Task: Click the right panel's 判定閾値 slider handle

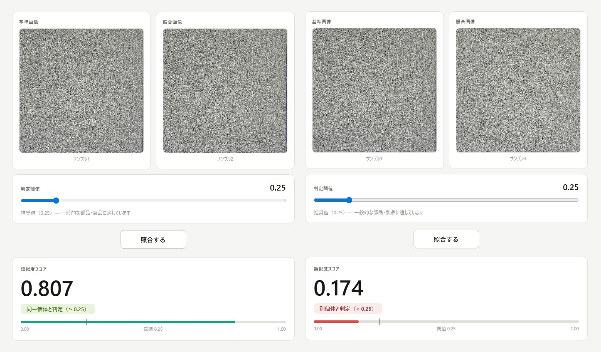Action: pyautogui.click(x=349, y=200)
